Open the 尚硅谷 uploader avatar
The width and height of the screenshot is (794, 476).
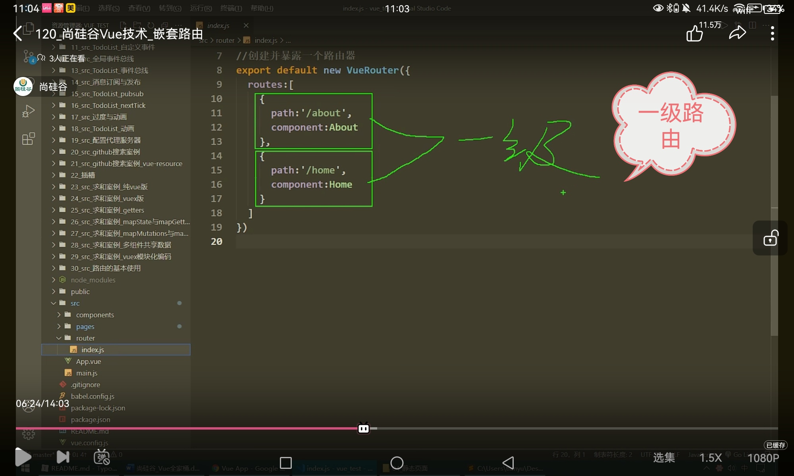point(23,87)
